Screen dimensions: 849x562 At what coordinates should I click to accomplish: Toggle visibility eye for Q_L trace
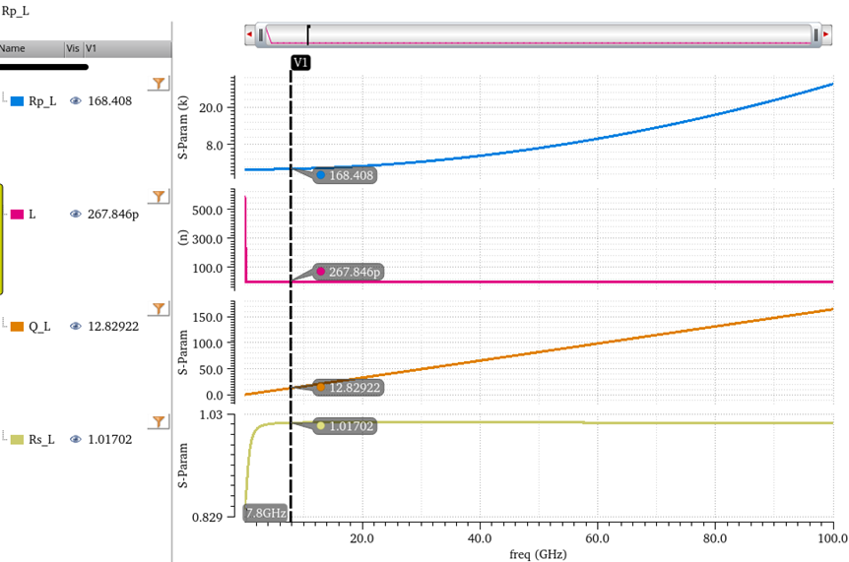tap(76, 327)
